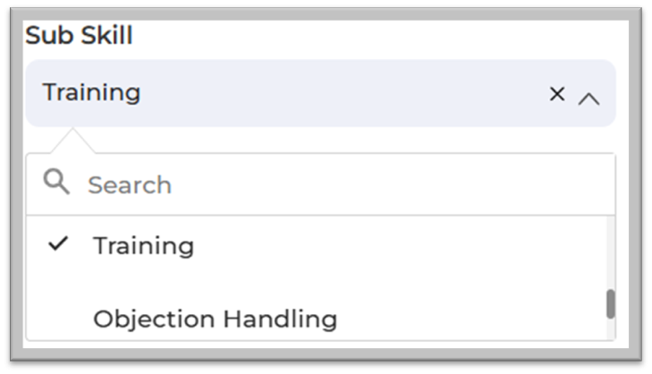Click empty middle area of Sub Skill field

coord(340,93)
